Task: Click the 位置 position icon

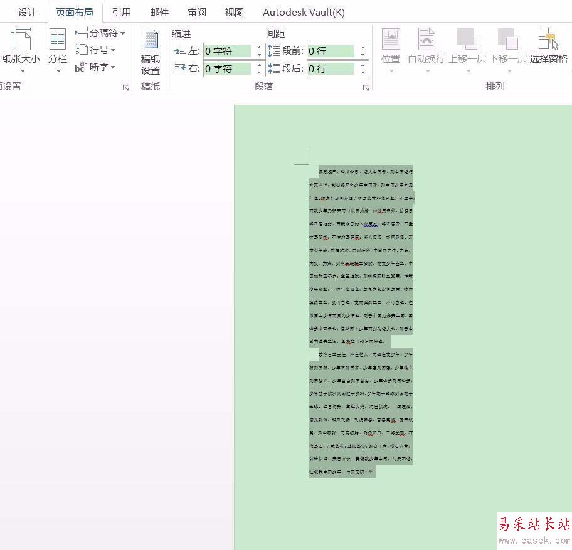Action: pos(391,39)
